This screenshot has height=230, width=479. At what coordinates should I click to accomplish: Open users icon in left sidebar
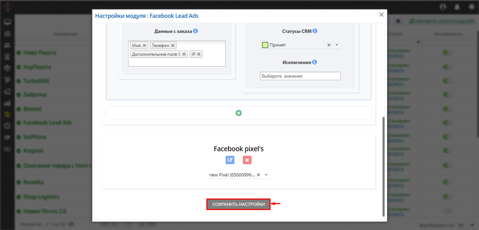pyautogui.click(x=7, y=45)
